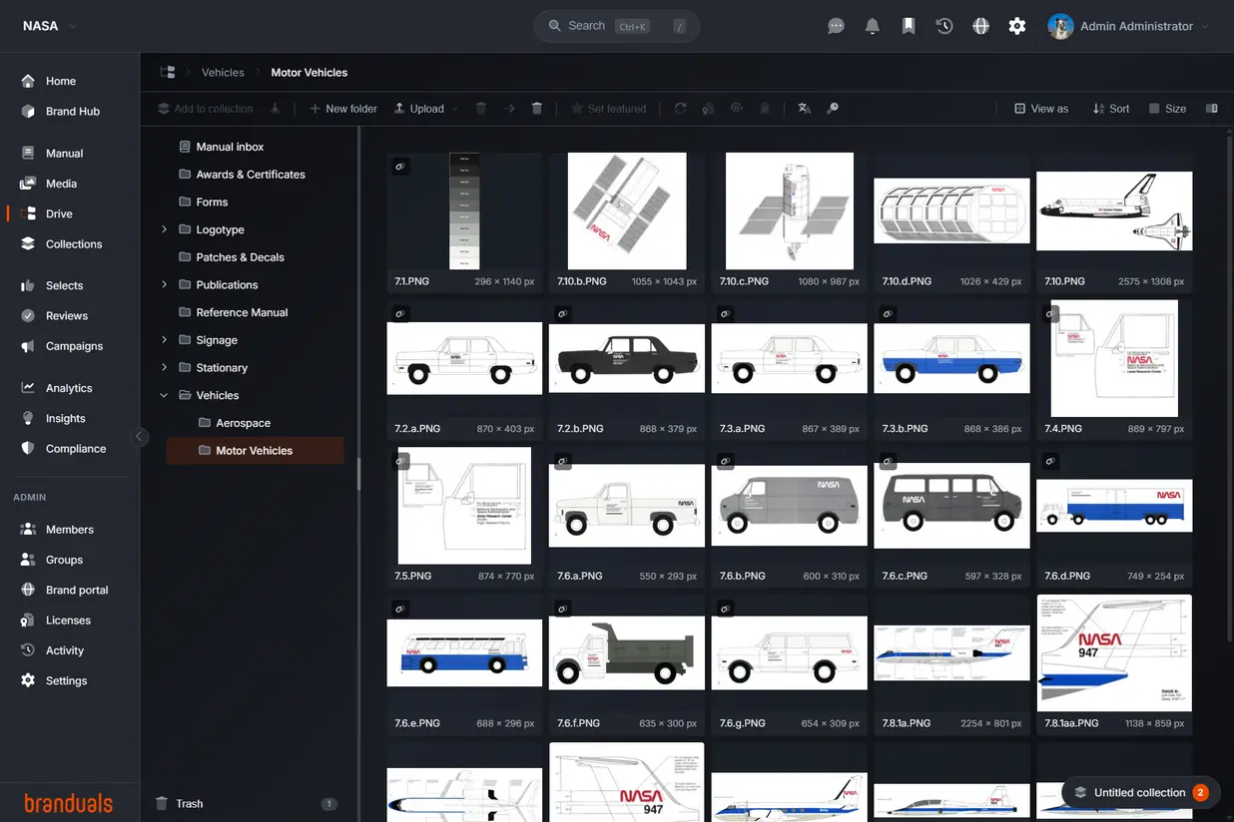Click the Campaigns megaphone icon
The width and height of the screenshot is (1234, 822).
(x=28, y=346)
